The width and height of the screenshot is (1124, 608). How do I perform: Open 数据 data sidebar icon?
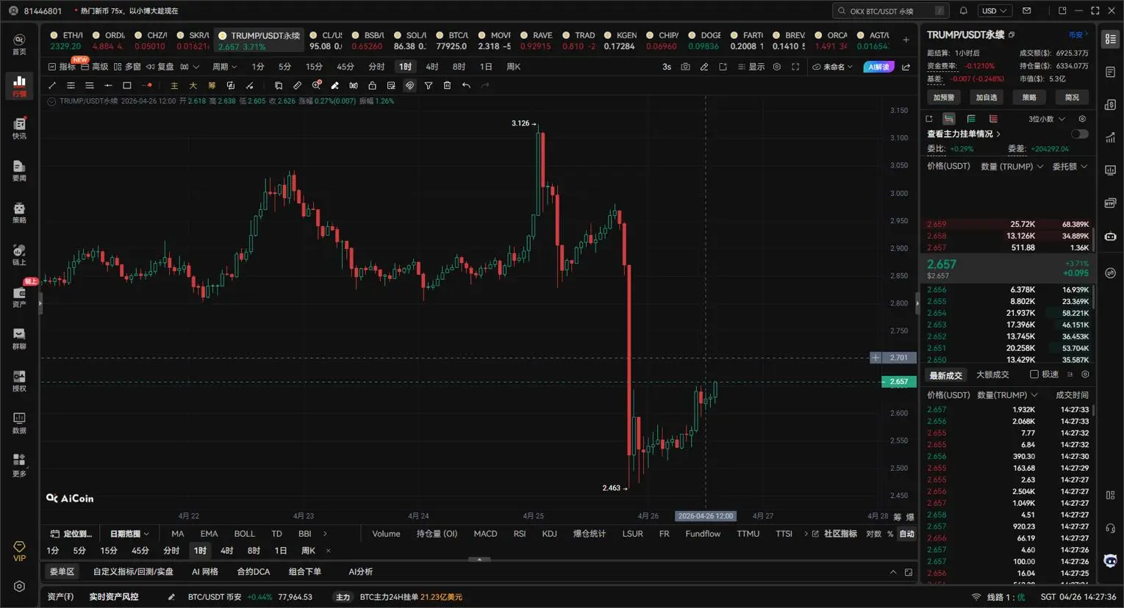point(19,423)
